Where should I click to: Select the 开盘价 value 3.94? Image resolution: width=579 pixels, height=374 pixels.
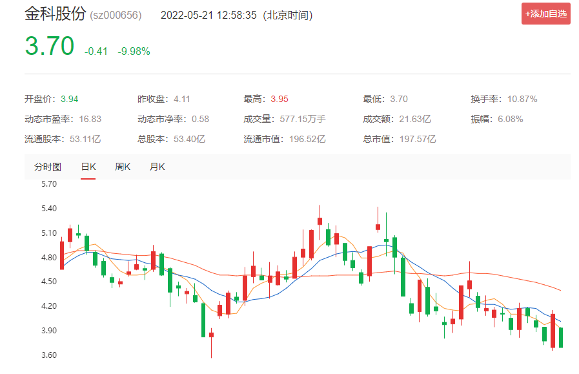(x=70, y=99)
